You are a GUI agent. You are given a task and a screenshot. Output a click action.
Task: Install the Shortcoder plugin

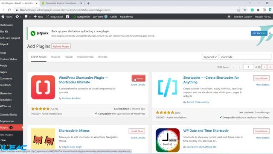[x=261, y=78]
